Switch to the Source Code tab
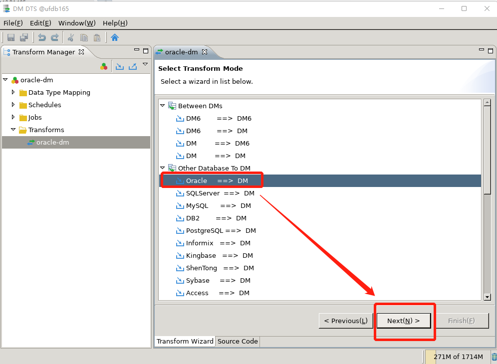The height and width of the screenshot is (364, 497). point(238,341)
